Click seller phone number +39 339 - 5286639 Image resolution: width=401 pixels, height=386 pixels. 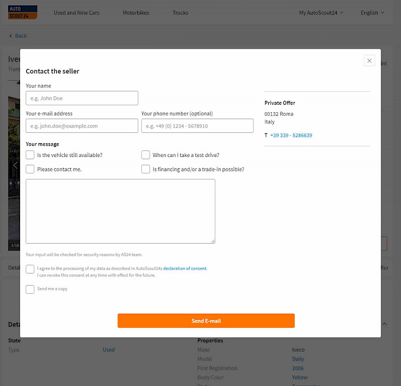(x=291, y=135)
